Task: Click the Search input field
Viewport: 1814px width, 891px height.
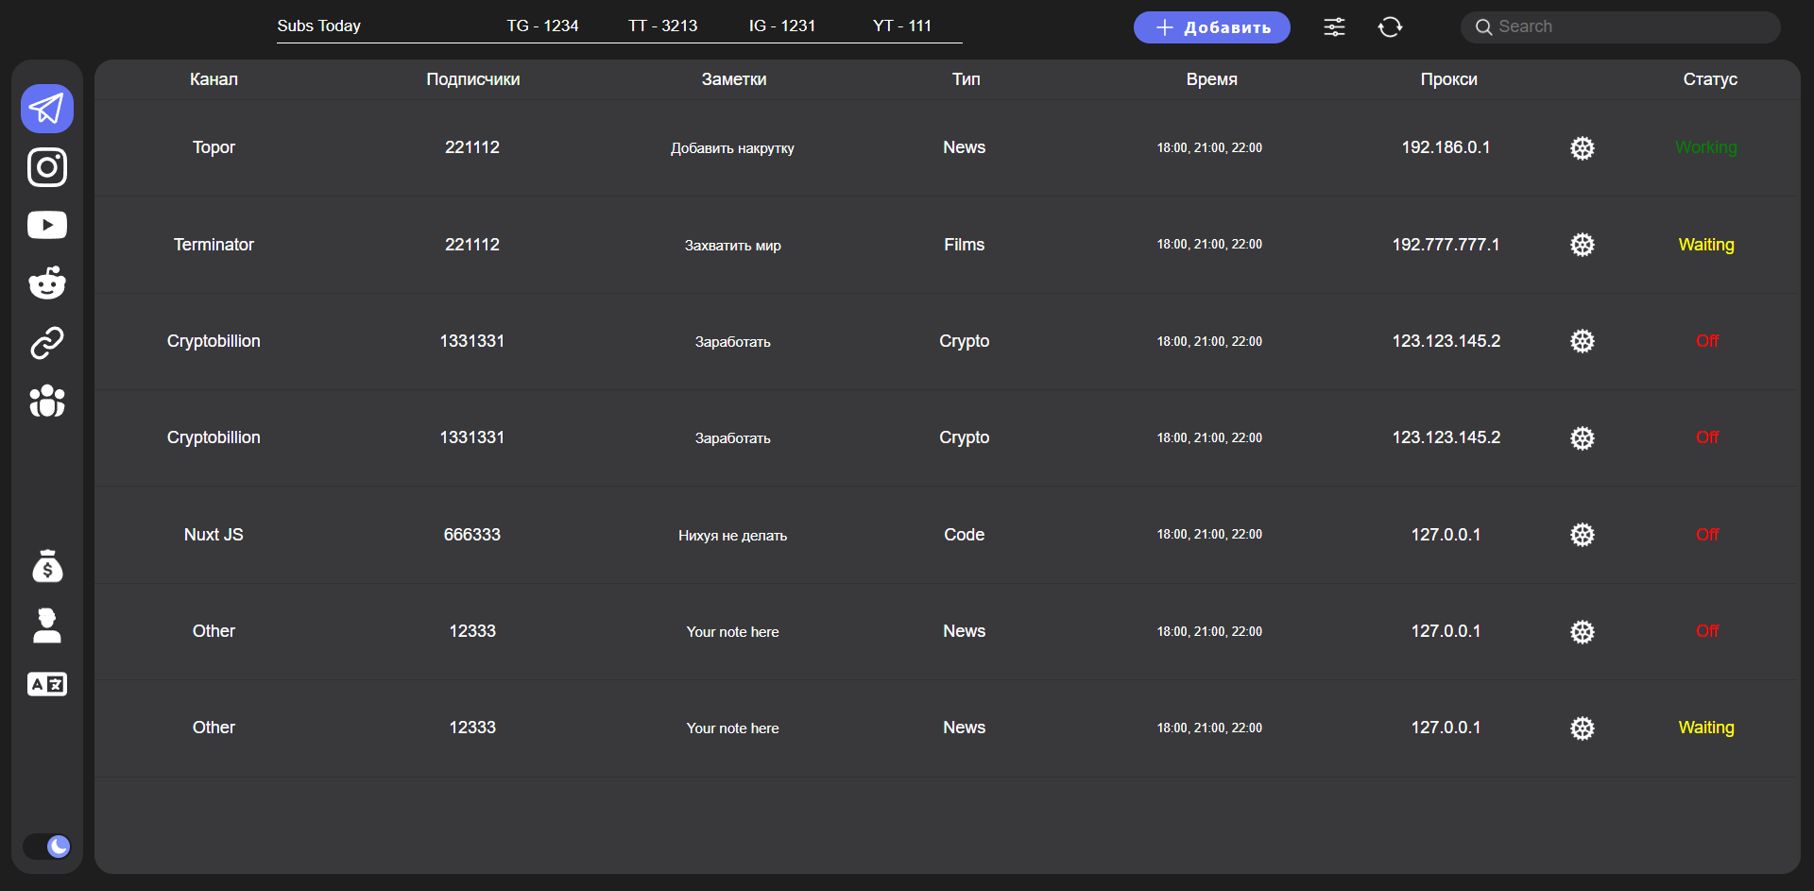Action: [x=1620, y=27]
